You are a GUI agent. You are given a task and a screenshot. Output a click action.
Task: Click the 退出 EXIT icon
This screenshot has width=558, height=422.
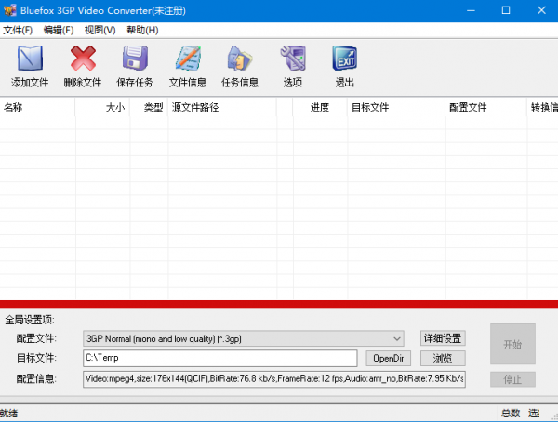tap(345, 58)
